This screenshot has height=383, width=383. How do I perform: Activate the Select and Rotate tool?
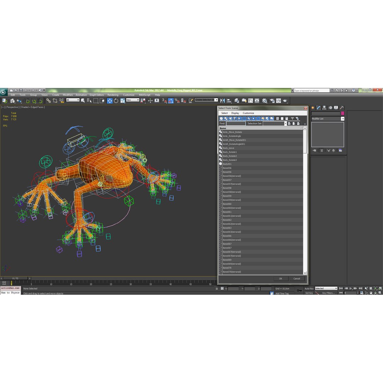(116, 101)
